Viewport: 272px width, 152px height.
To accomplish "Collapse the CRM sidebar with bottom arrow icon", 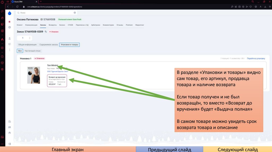I will coord(10,144).
